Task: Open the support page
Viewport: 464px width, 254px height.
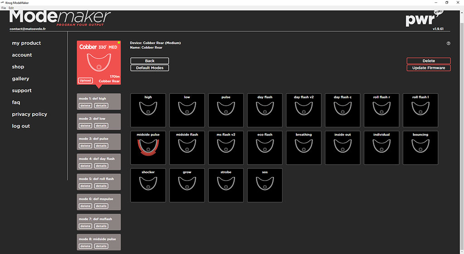Action: coord(22,91)
